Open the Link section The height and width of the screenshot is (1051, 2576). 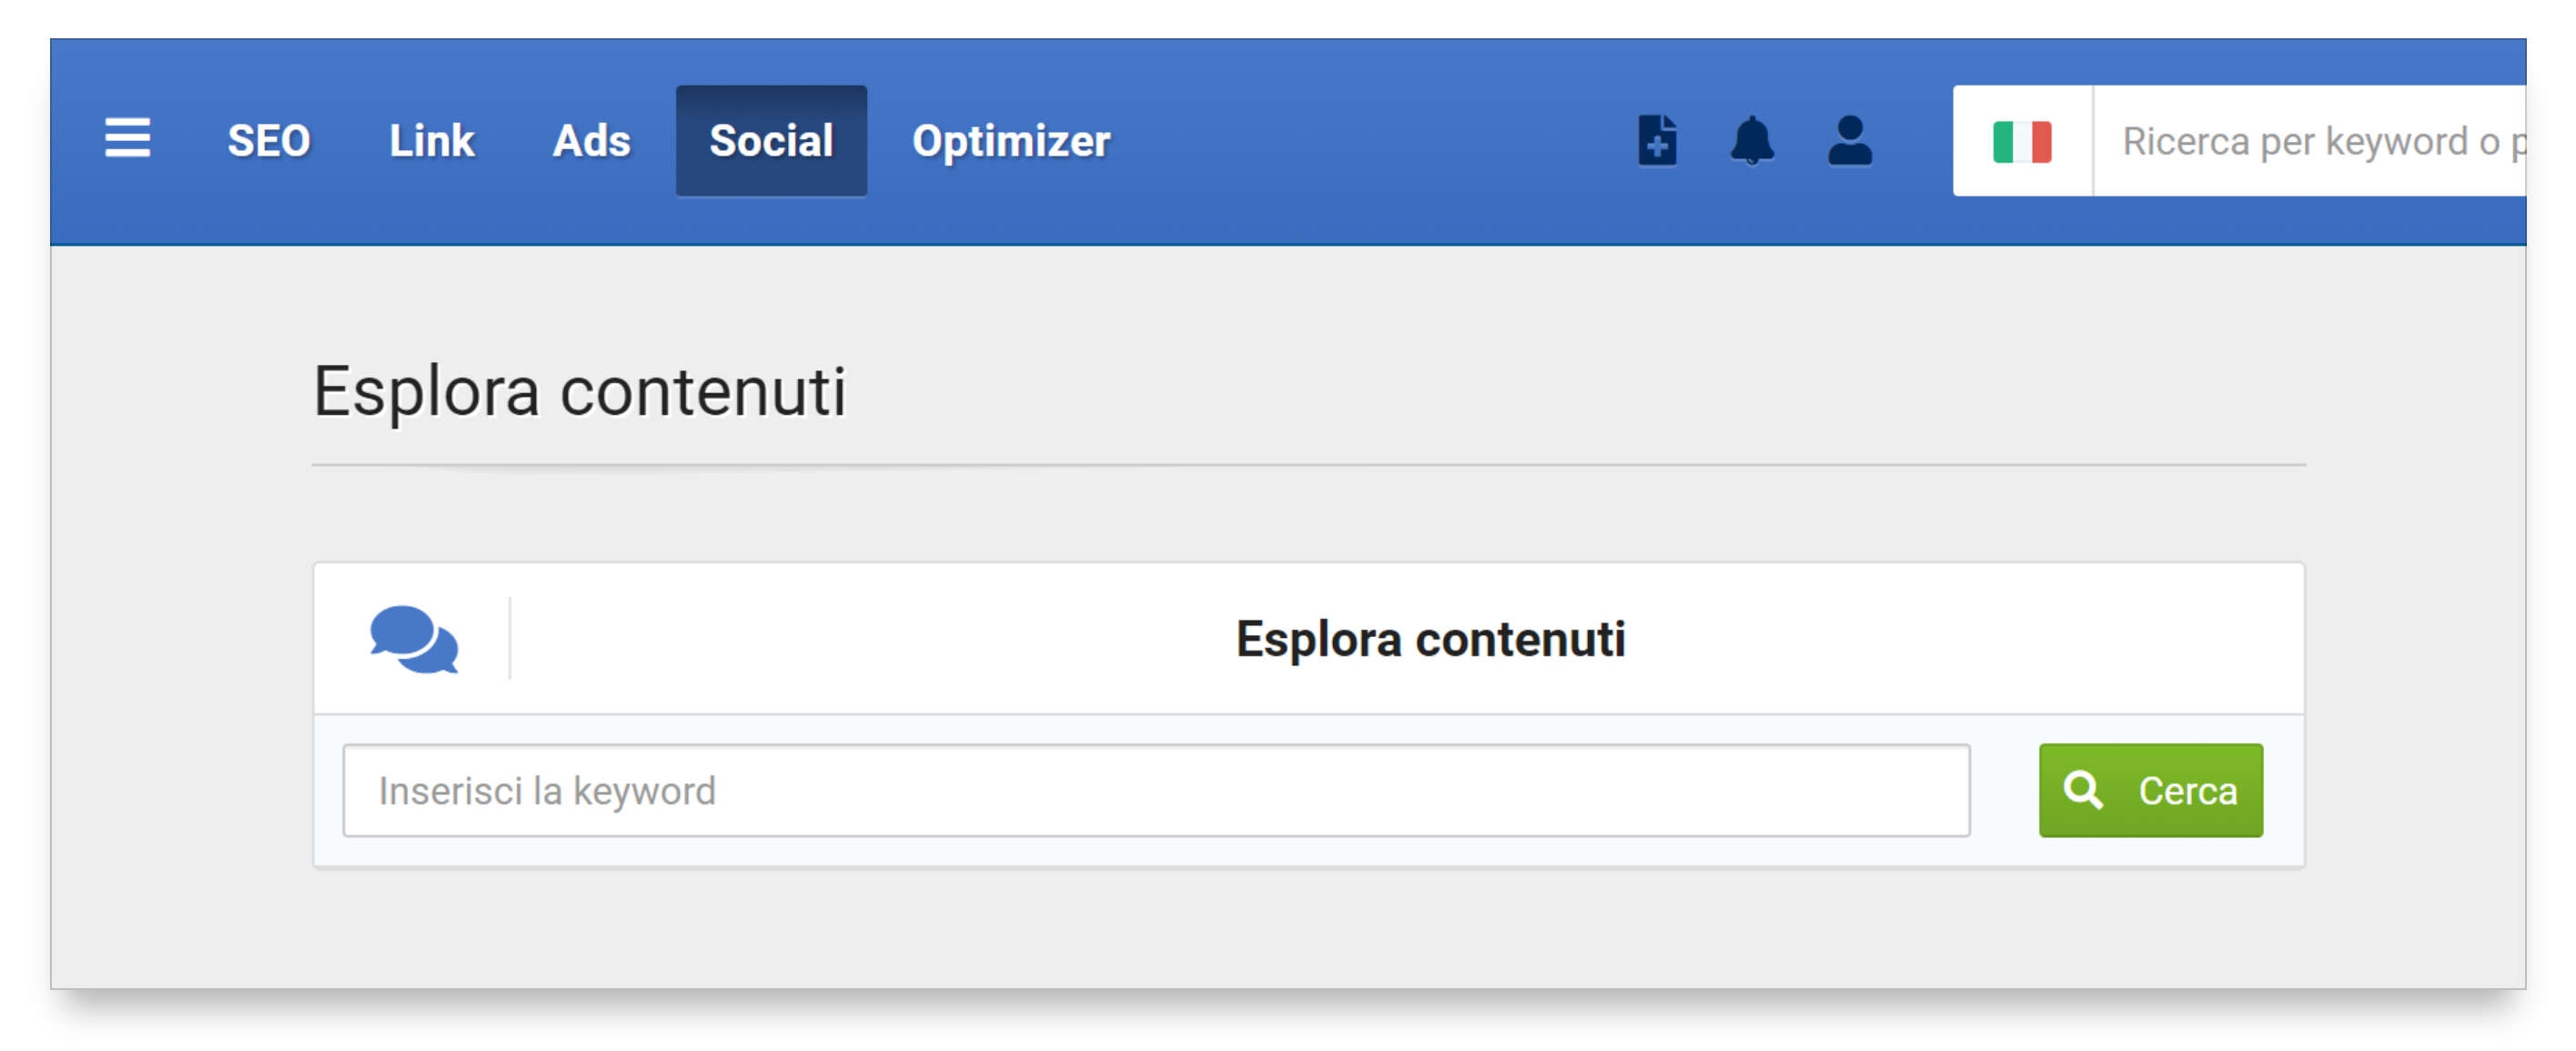[431, 141]
